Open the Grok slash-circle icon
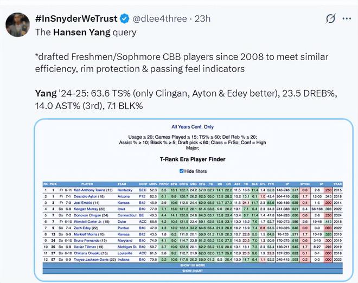Screen dimensions: 358x283 click(330, 18)
